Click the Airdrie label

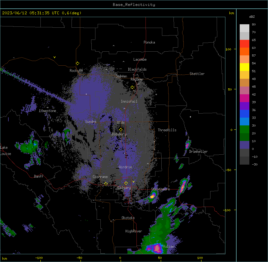[x=126, y=167]
